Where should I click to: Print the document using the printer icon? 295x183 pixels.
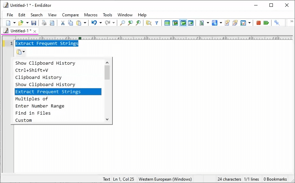[x=44, y=23]
